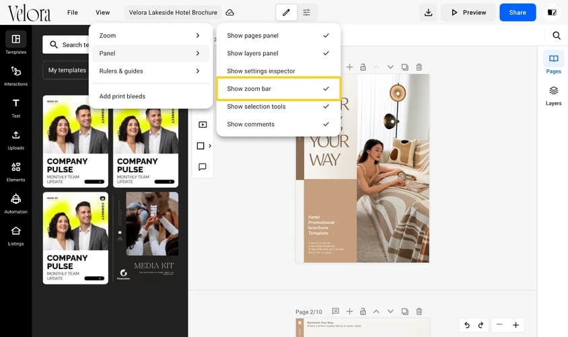Select the rectangle shape tool

(x=201, y=146)
